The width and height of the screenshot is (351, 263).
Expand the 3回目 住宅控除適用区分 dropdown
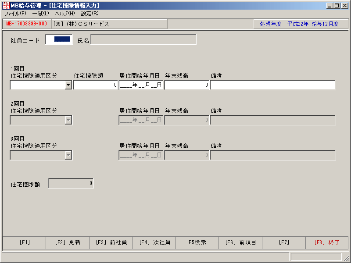(68, 155)
